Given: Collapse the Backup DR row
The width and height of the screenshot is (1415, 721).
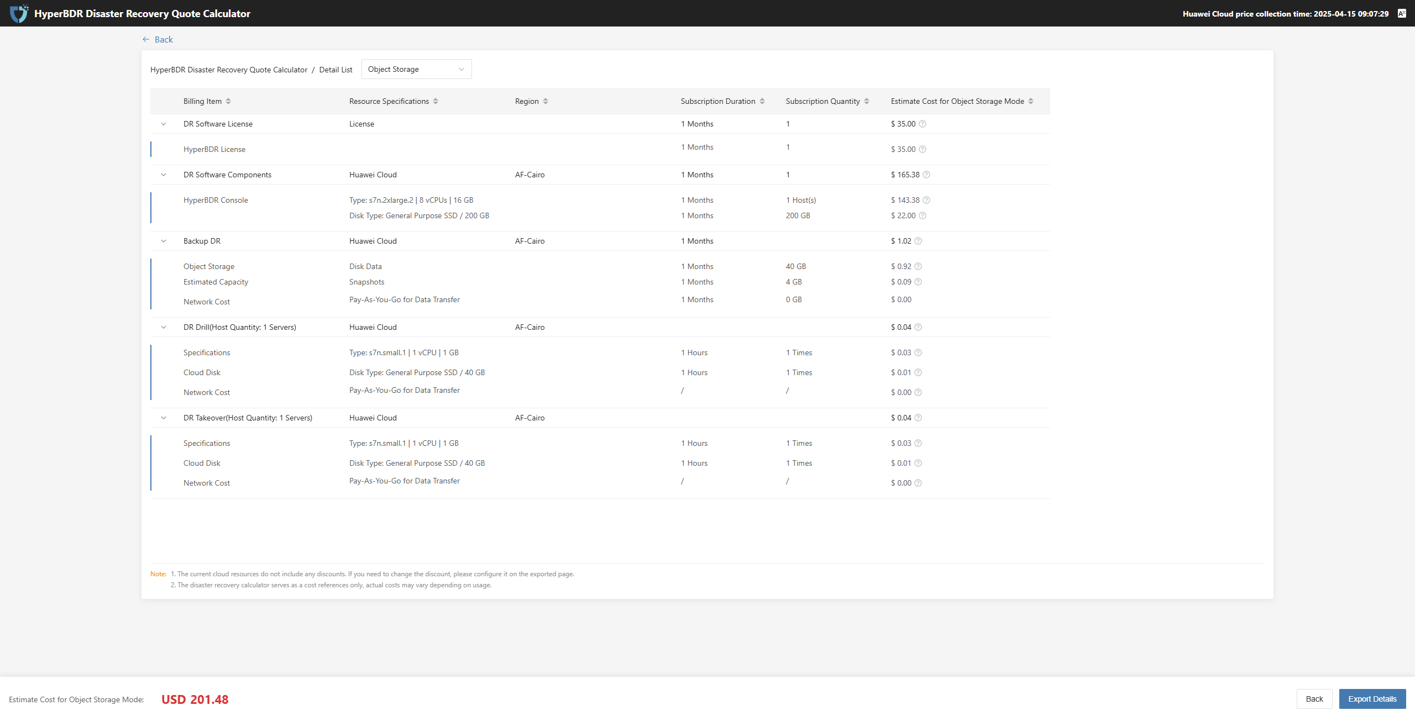Looking at the screenshot, I should click(x=164, y=241).
